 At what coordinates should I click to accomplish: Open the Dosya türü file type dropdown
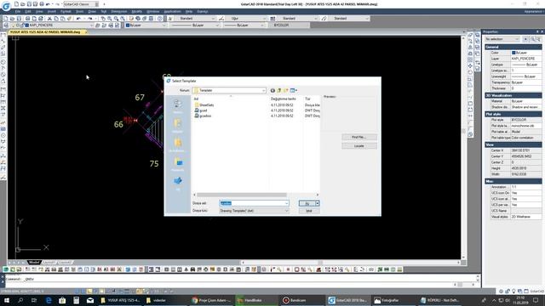pos(254,211)
